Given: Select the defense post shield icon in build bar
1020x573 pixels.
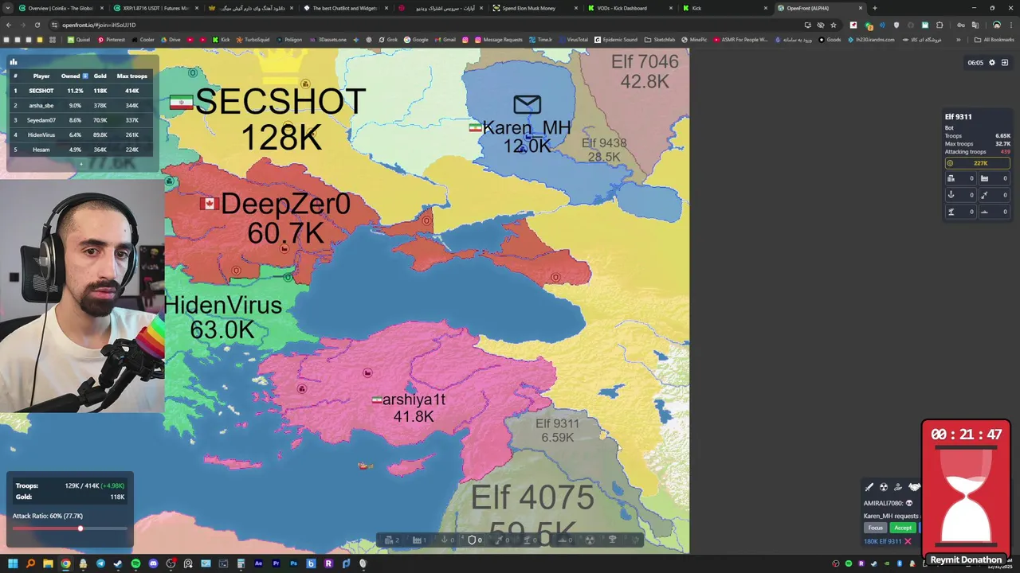Looking at the screenshot, I should click(x=472, y=540).
